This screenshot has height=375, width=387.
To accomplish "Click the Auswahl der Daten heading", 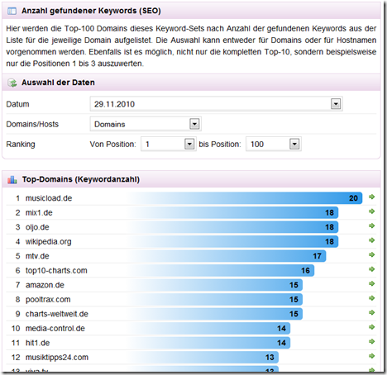I will click(x=58, y=83).
